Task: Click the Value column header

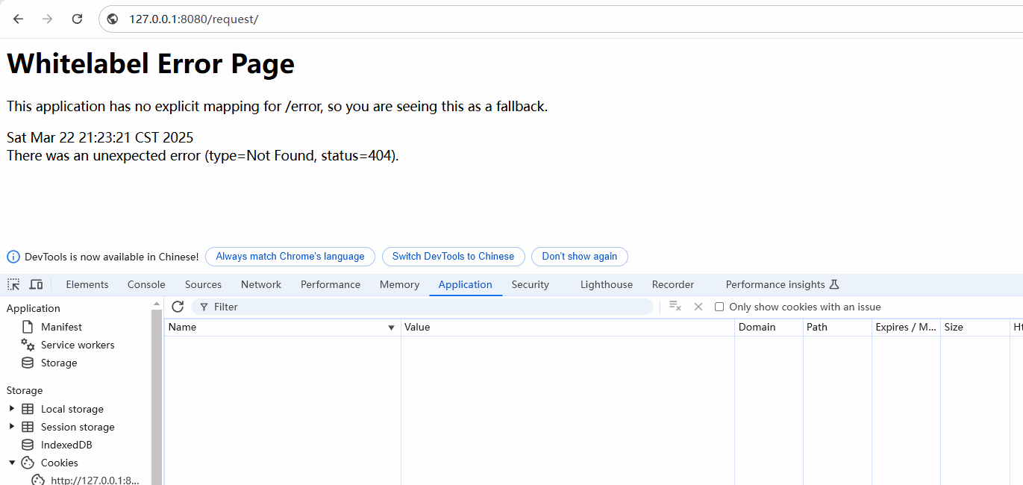Action: point(568,327)
